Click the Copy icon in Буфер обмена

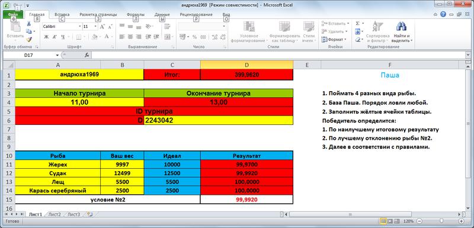(x=29, y=31)
